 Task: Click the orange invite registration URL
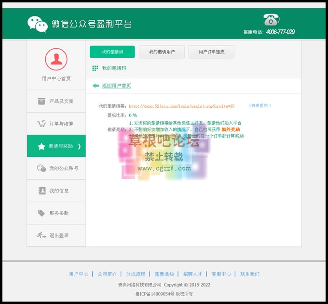[x=181, y=106]
